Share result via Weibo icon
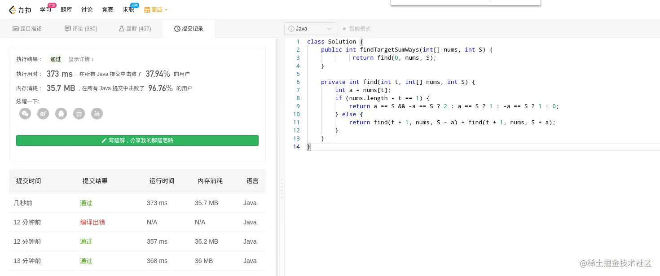Viewport: 660px width, 276px height. coord(43,114)
